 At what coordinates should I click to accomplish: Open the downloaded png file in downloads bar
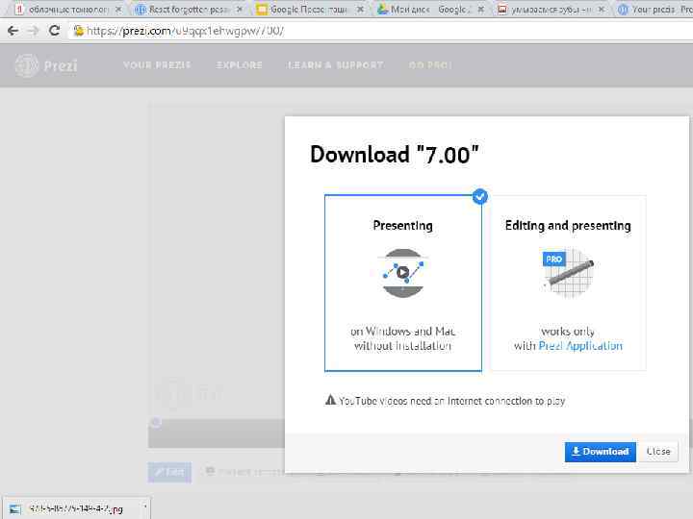point(76,509)
